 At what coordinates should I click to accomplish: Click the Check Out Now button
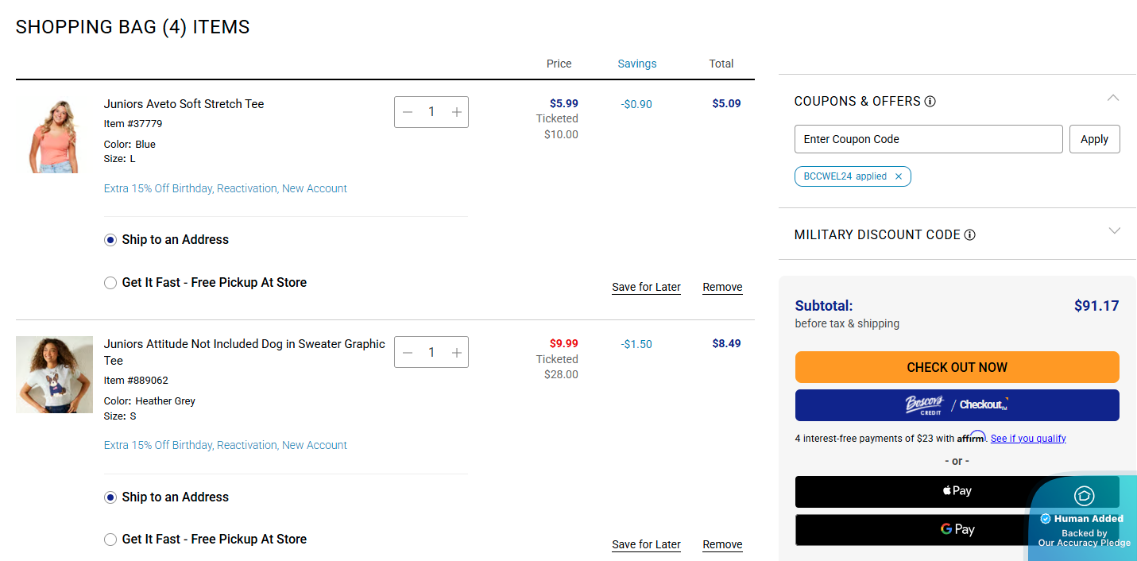click(957, 367)
